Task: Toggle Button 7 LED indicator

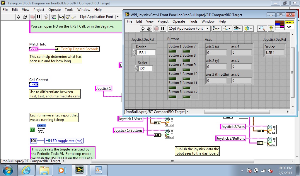Action: (x=187, y=51)
